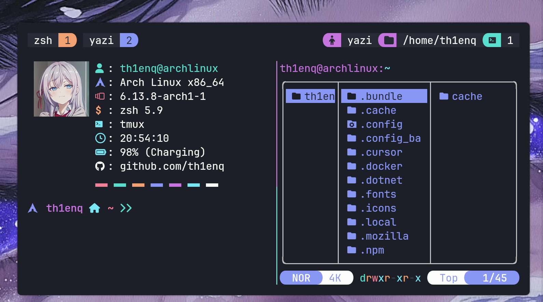Click the th1enq parent directory entry

311,96
